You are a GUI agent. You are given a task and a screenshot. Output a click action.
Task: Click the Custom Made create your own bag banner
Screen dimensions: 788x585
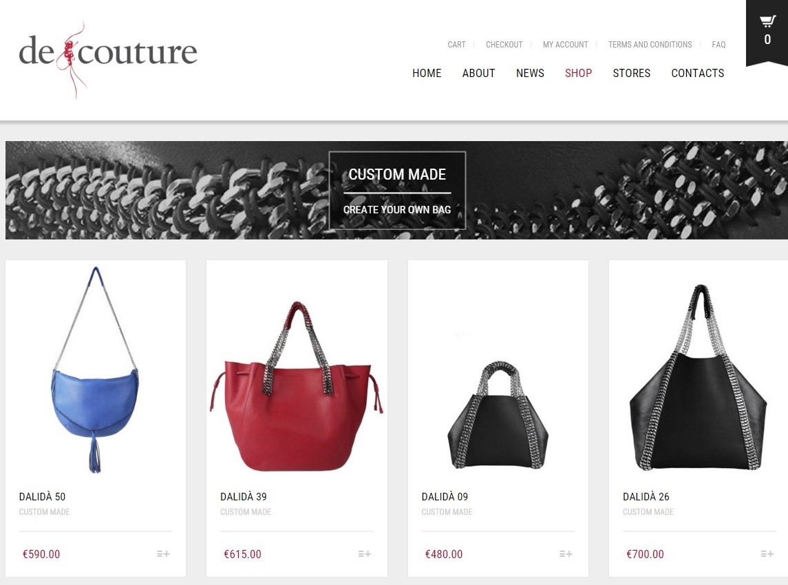coord(397,191)
